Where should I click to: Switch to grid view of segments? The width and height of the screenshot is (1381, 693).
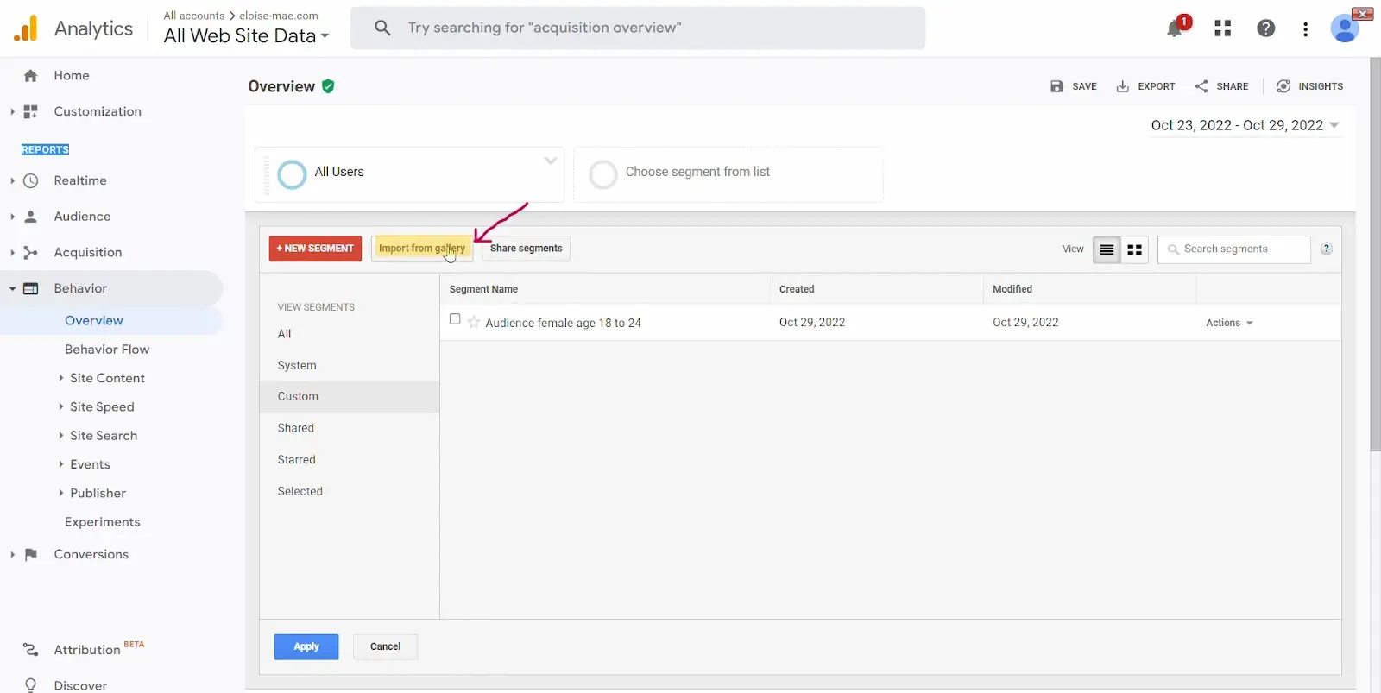point(1134,249)
